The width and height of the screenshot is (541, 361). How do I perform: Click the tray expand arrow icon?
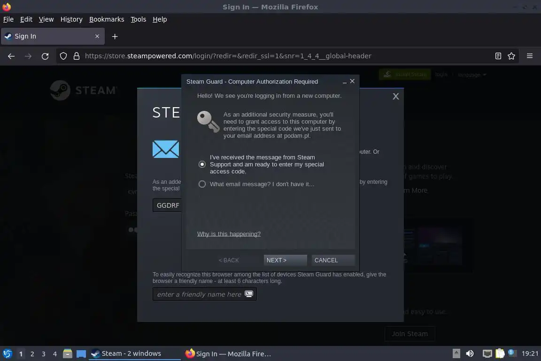[x=456, y=353]
